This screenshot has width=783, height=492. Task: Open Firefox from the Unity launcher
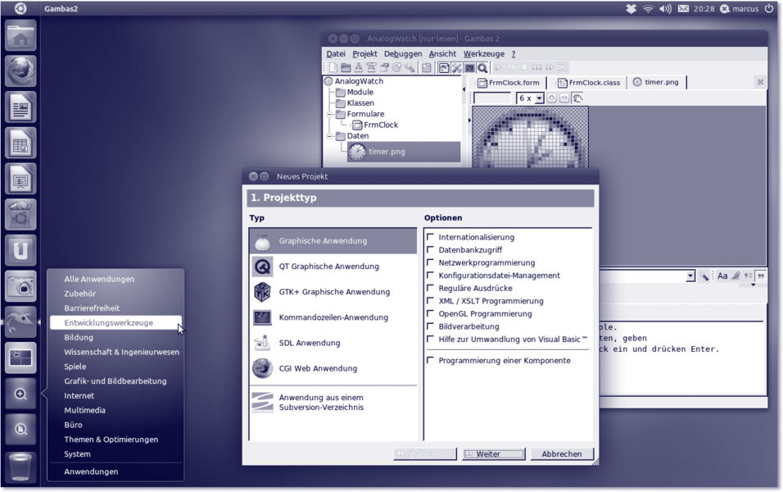click(x=20, y=72)
